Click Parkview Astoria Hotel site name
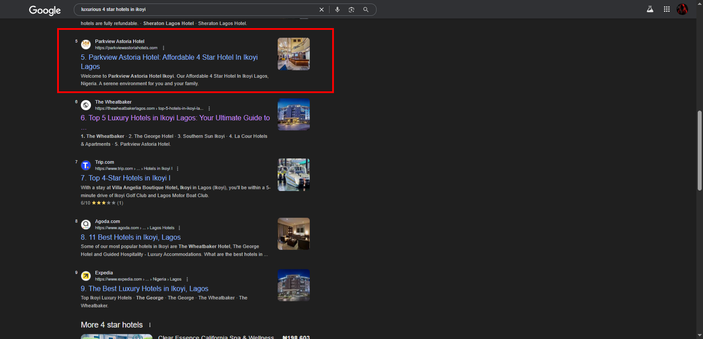 pos(120,41)
